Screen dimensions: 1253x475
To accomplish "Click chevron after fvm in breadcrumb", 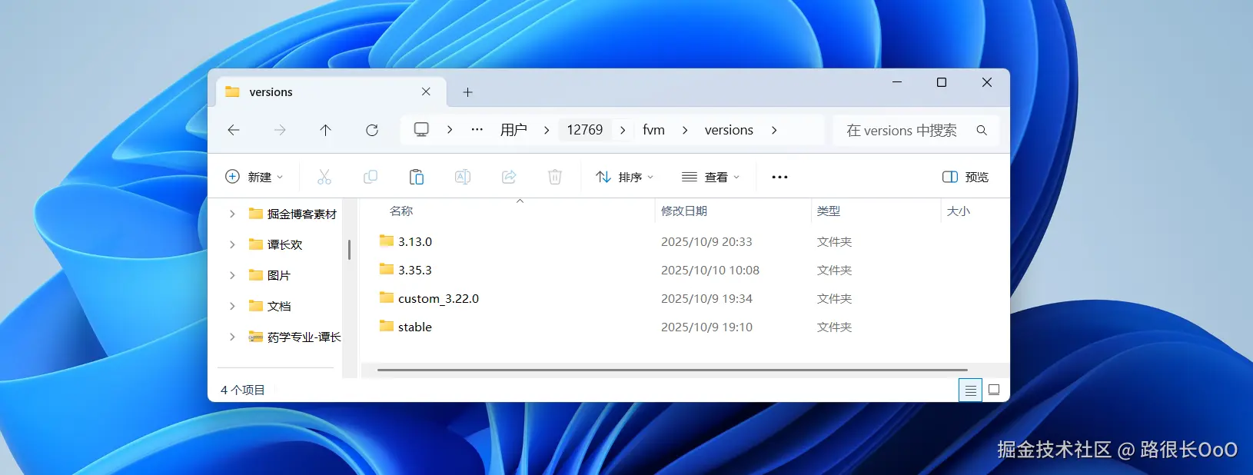I will (x=685, y=130).
